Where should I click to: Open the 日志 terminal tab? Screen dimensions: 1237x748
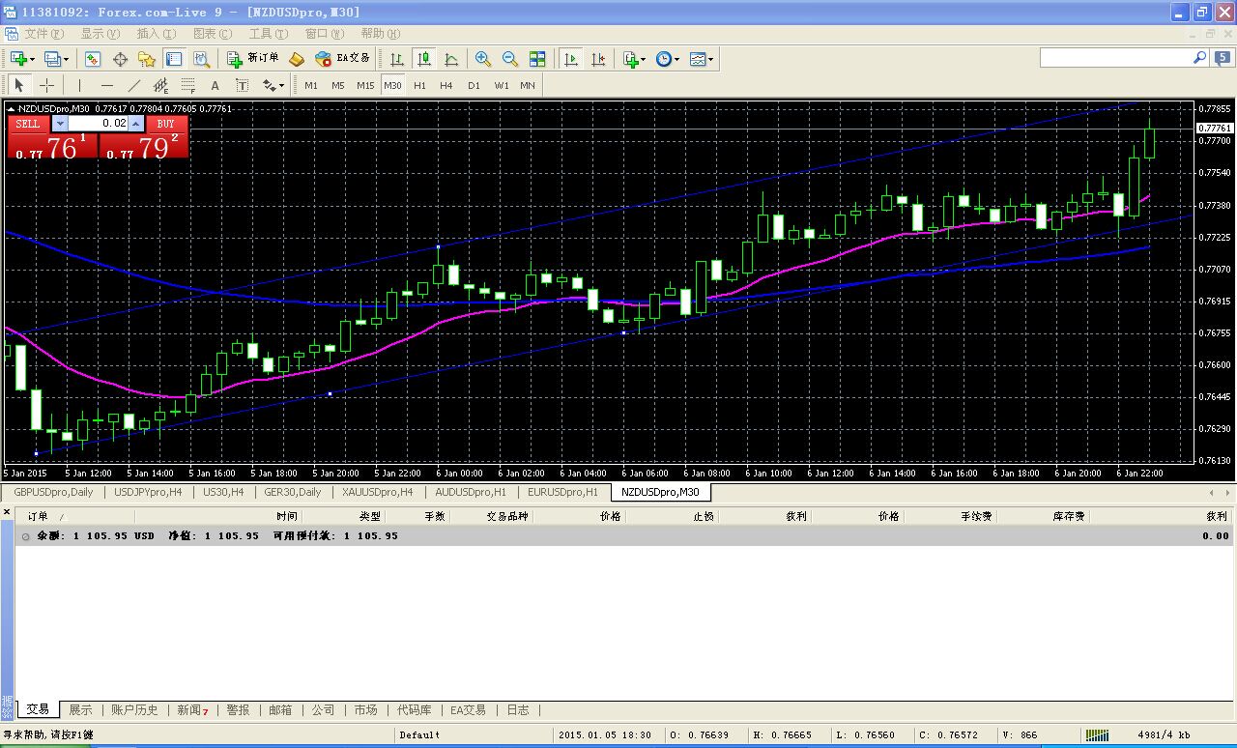point(518,709)
